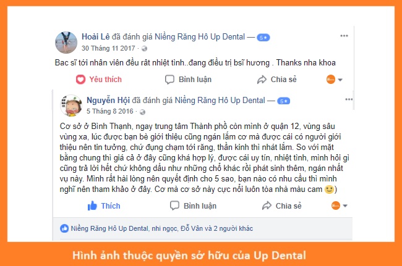
Task: Click Nguyễn Hội's cartoon avatar
Action: (71, 106)
